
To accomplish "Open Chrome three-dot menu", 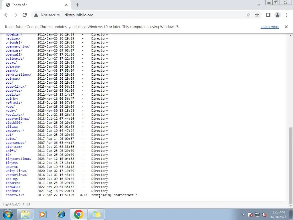I will tap(287, 15).
